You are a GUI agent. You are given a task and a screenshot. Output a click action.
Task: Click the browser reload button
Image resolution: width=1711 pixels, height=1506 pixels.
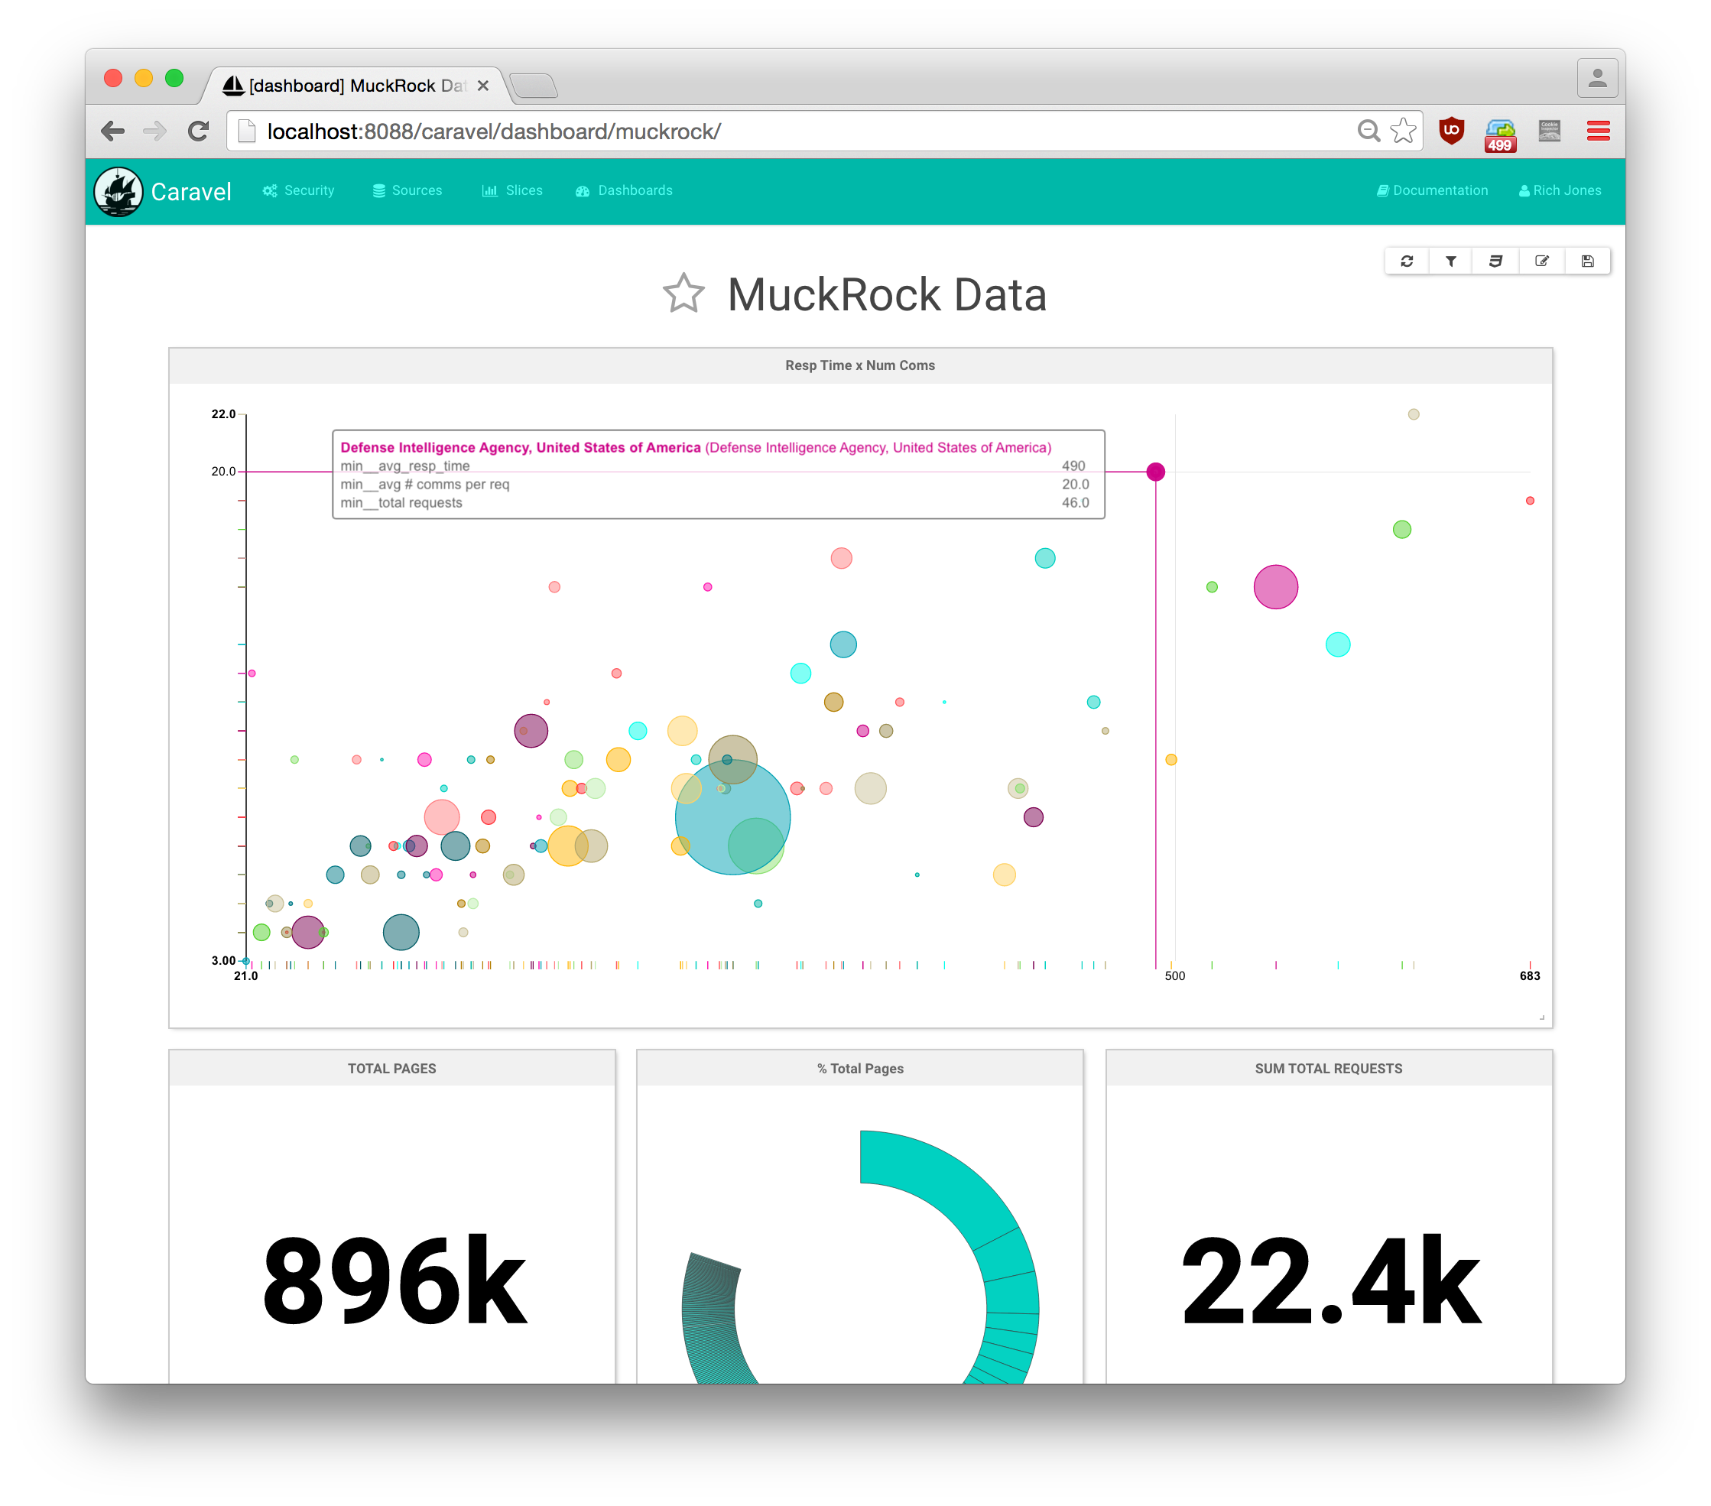point(198,131)
